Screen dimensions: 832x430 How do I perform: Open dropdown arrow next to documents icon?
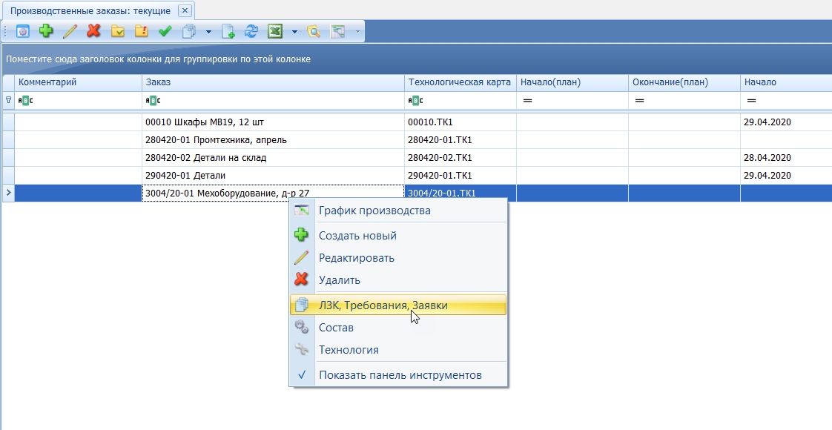tap(209, 32)
